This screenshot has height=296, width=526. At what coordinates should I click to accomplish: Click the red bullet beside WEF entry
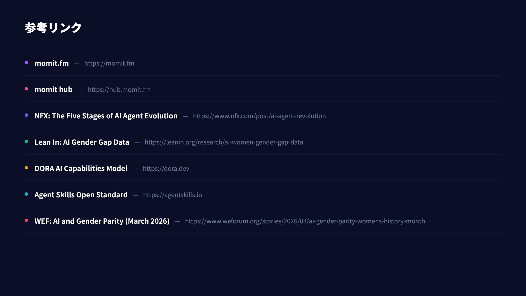tap(26, 220)
